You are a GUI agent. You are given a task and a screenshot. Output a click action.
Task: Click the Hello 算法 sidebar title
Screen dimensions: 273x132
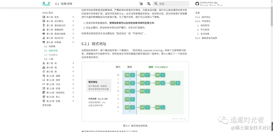[x=48, y=13]
